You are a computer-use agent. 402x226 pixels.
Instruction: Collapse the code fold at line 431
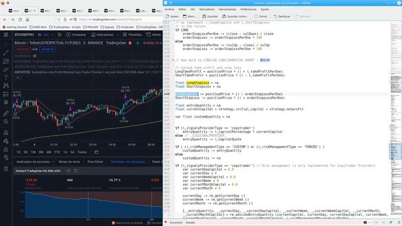[x=173, y=60]
